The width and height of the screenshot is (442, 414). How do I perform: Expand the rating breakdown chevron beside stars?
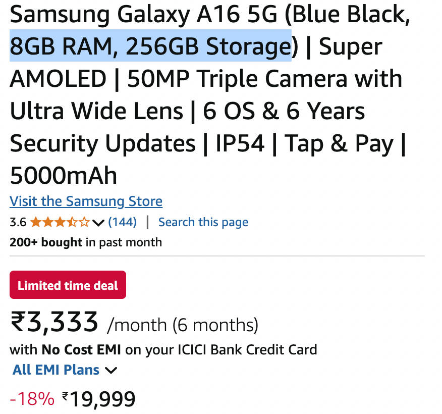99,223
